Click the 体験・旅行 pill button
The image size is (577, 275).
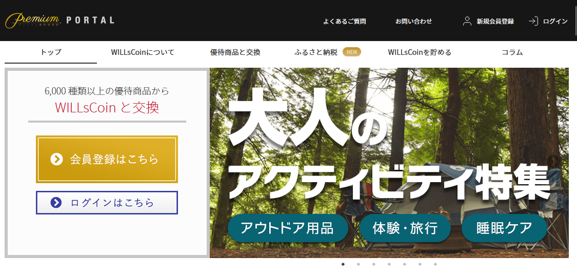click(x=405, y=228)
